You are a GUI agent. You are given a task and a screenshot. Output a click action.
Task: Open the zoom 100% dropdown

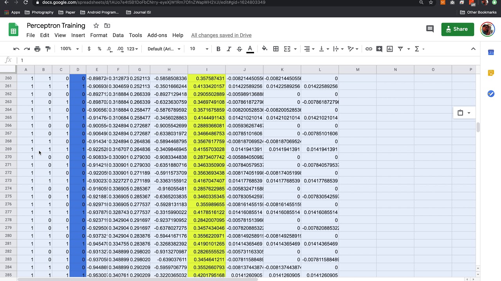69,49
